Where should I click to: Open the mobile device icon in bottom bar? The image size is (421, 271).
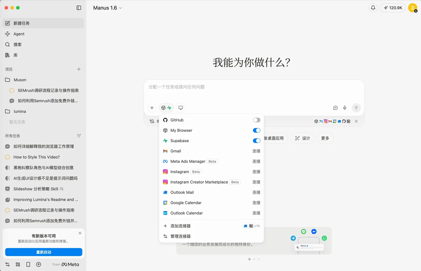click(x=28, y=264)
